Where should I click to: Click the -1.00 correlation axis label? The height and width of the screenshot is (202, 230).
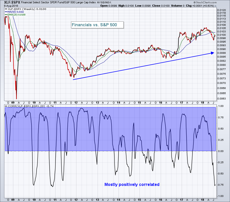pyautogui.click(x=220, y=196)
